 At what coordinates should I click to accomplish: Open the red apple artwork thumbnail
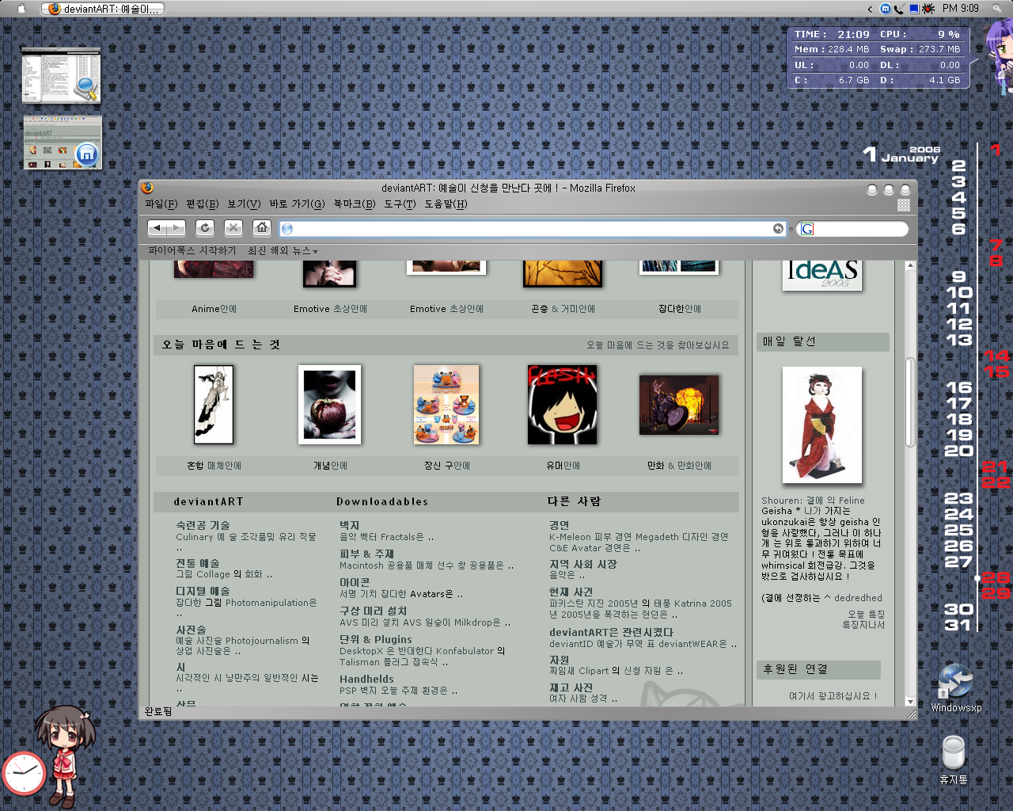click(x=330, y=405)
